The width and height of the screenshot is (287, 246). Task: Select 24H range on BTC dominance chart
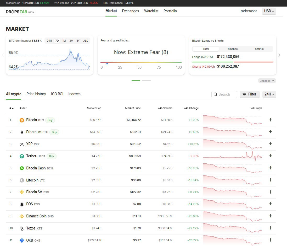coord(49,41)
